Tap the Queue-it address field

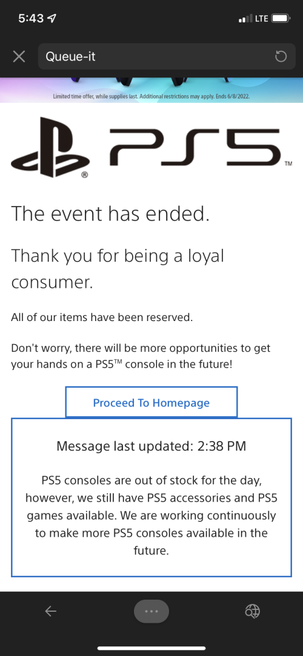167,56
